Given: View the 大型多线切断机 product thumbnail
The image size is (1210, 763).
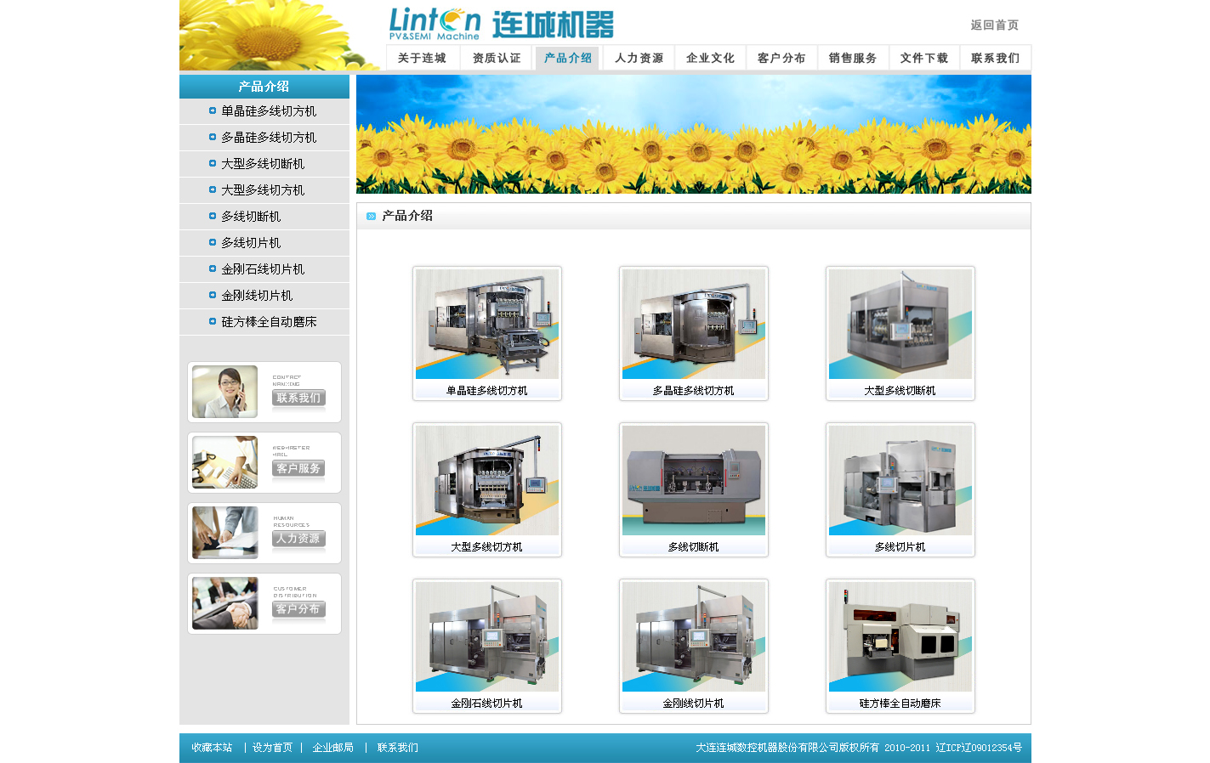Looking at the screenshot, I should (x=900, y=325).
